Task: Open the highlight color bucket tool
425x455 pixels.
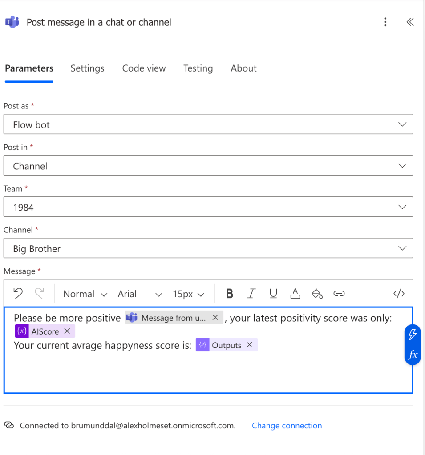Action: [317, 294]
